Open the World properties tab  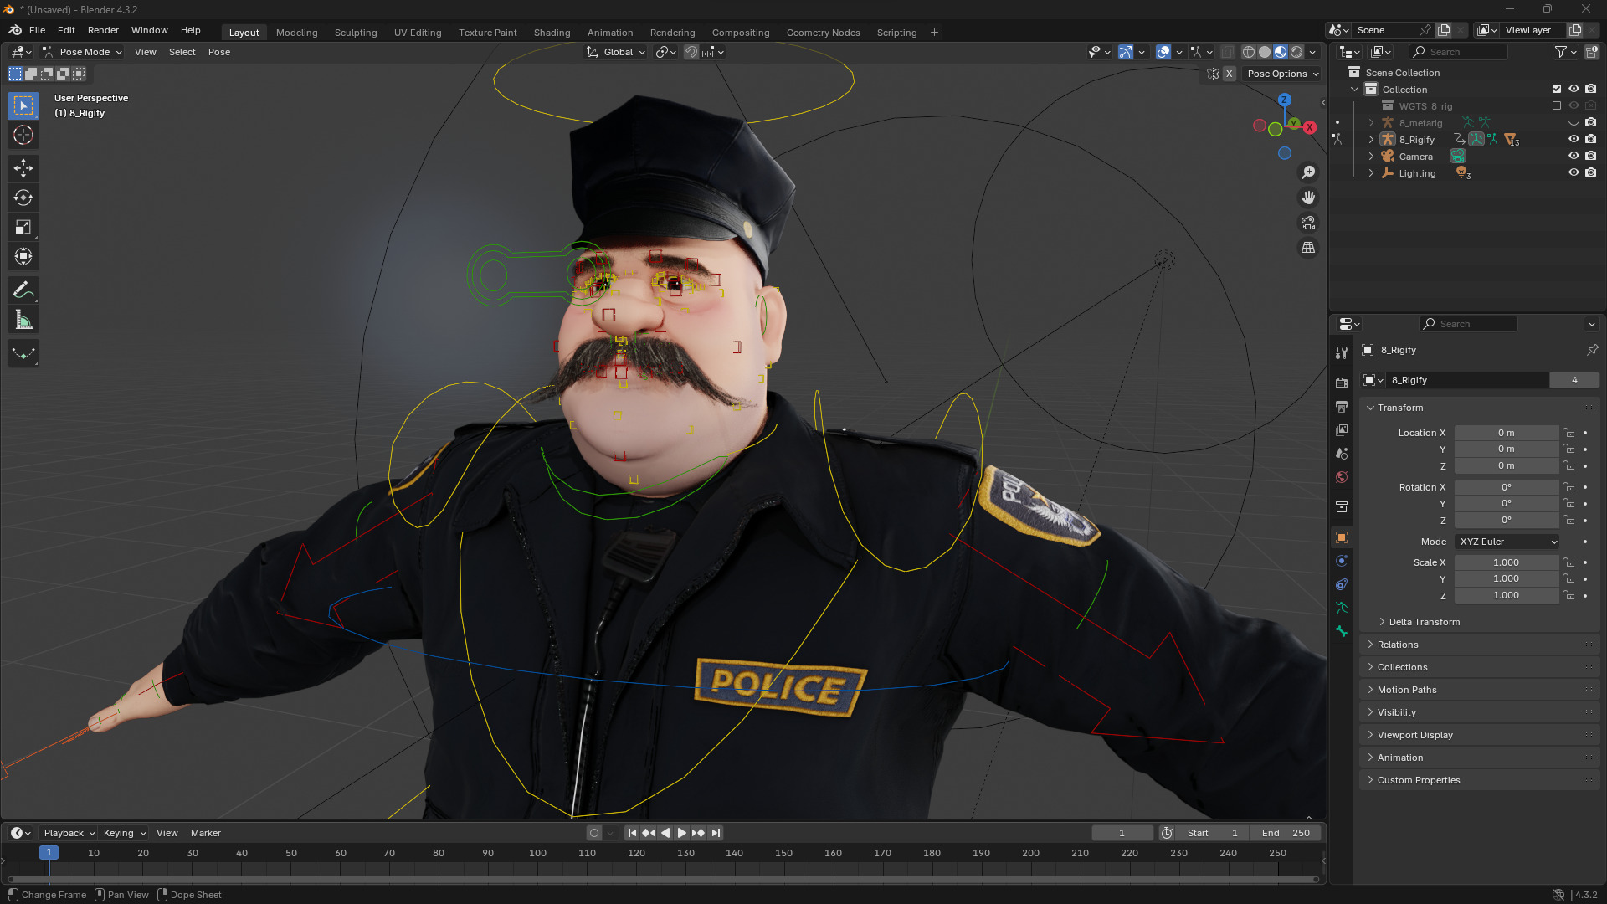tap(1342, 476)
